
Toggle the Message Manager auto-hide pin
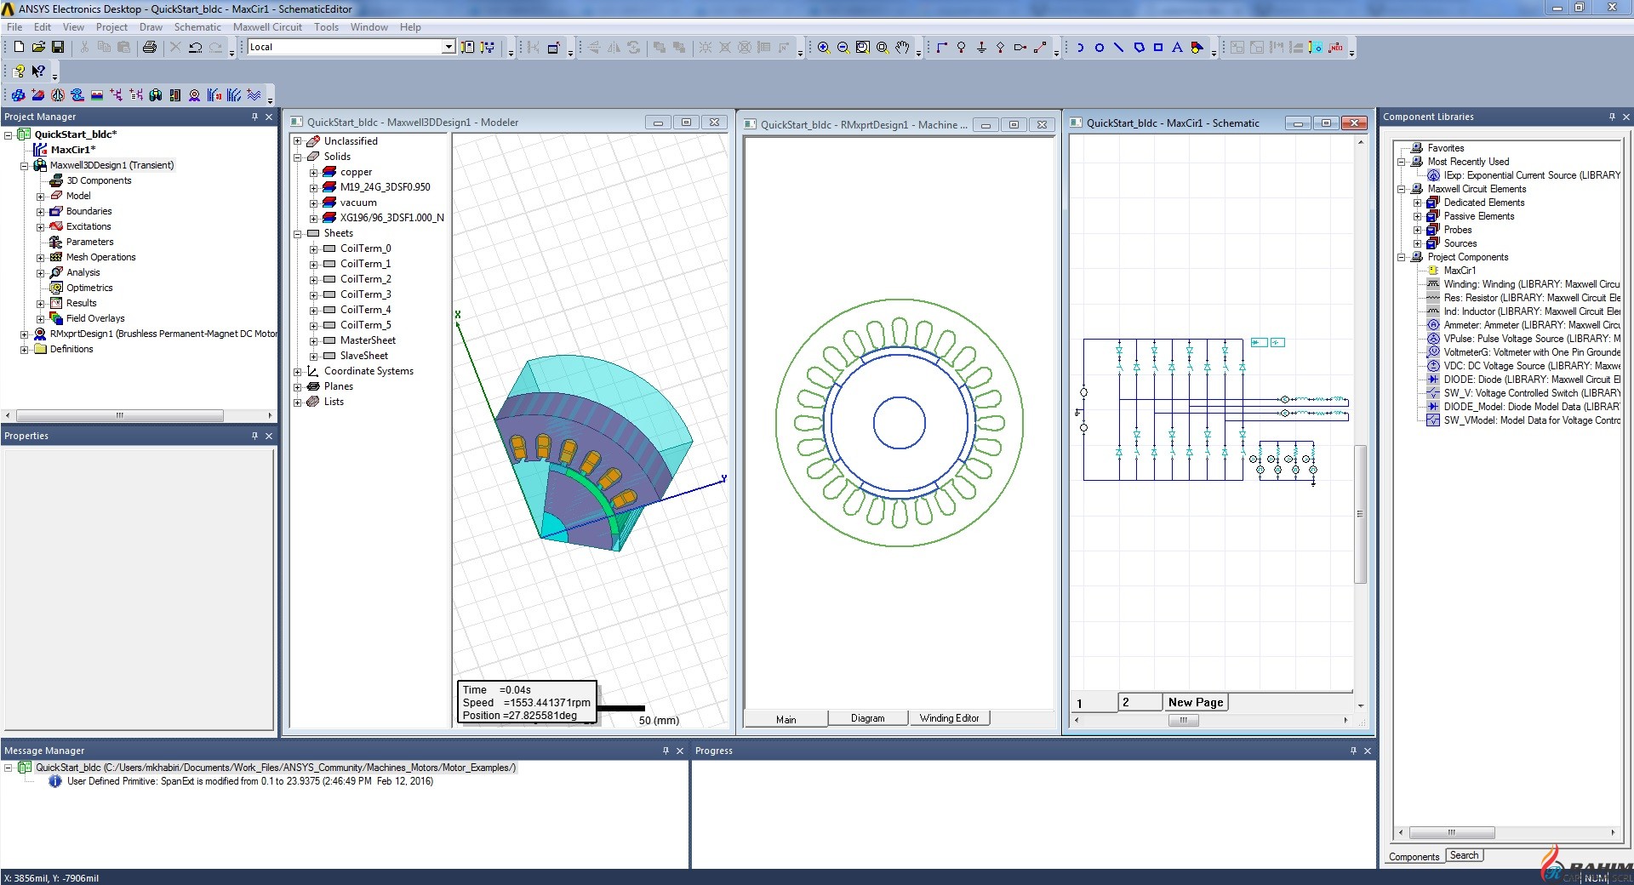(666, 751)
